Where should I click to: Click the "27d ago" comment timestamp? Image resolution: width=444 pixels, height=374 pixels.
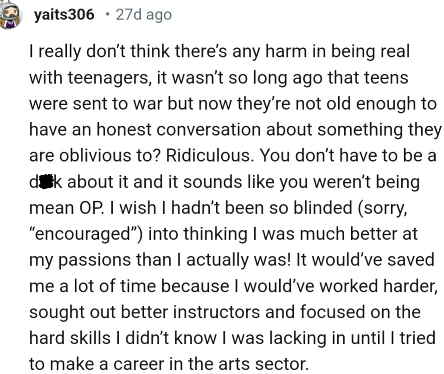pos(143,15)
